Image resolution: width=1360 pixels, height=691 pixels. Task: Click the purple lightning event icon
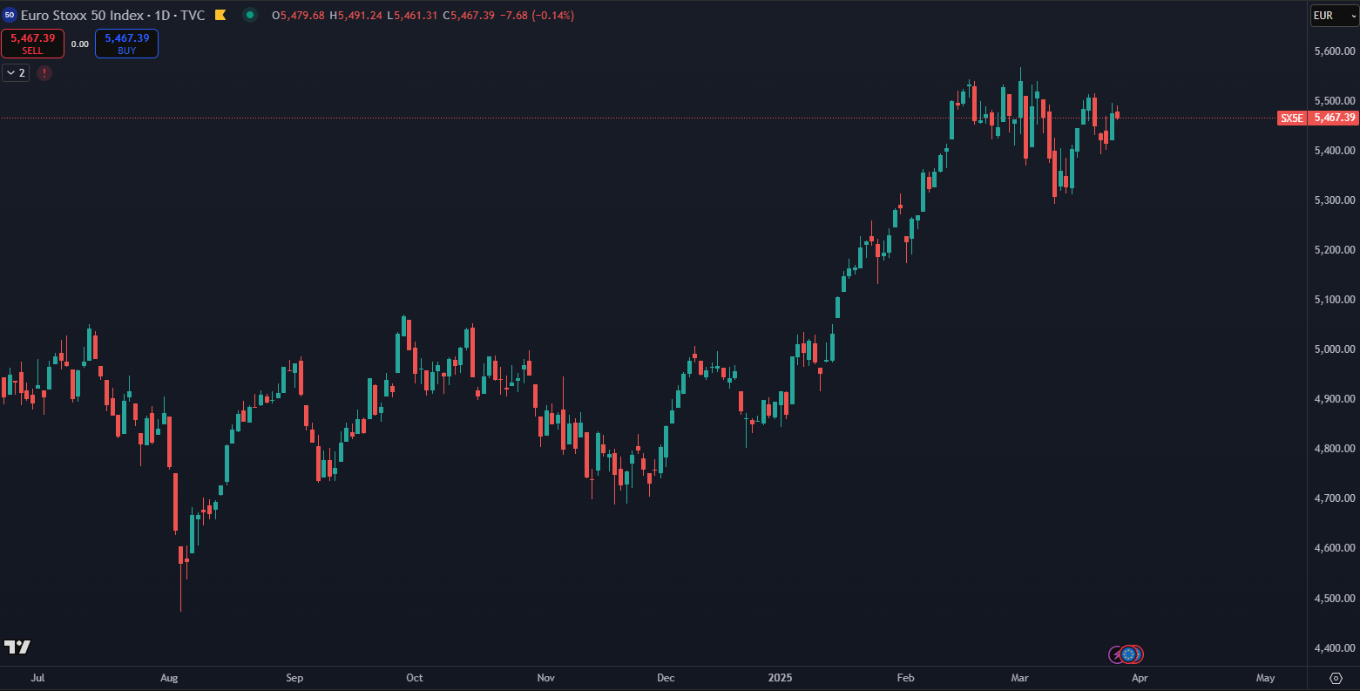point(1116,654)
